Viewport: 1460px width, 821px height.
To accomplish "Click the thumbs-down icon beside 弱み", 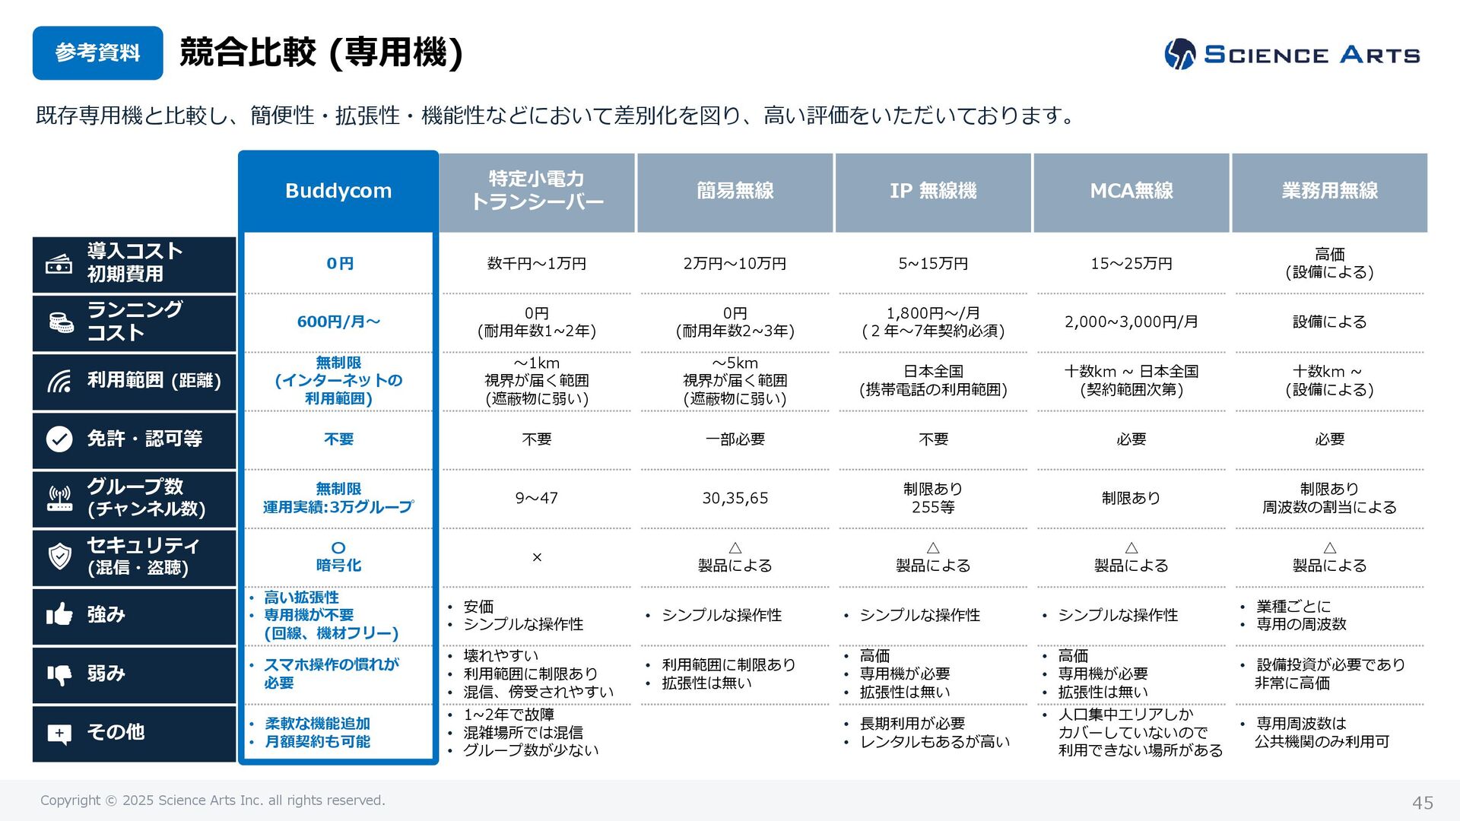I will pyautogui.click(x=59, y=674).
